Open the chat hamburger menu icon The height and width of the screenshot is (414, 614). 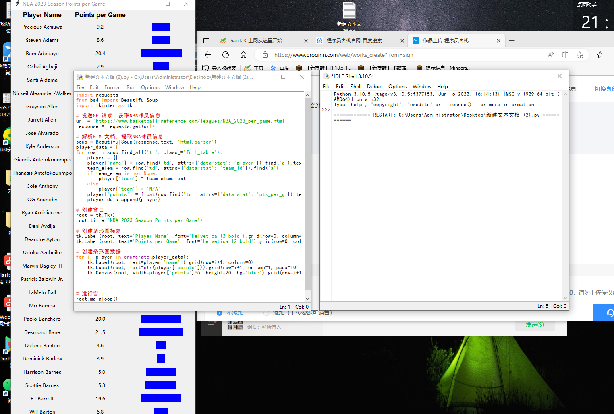click(211, 325)
